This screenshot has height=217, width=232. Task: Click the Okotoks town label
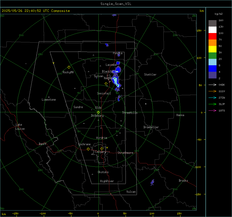(103, 172)
